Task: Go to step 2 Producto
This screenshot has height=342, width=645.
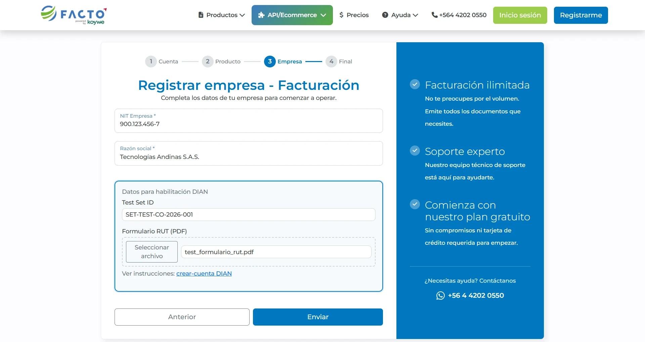Action: click(221, 61)
